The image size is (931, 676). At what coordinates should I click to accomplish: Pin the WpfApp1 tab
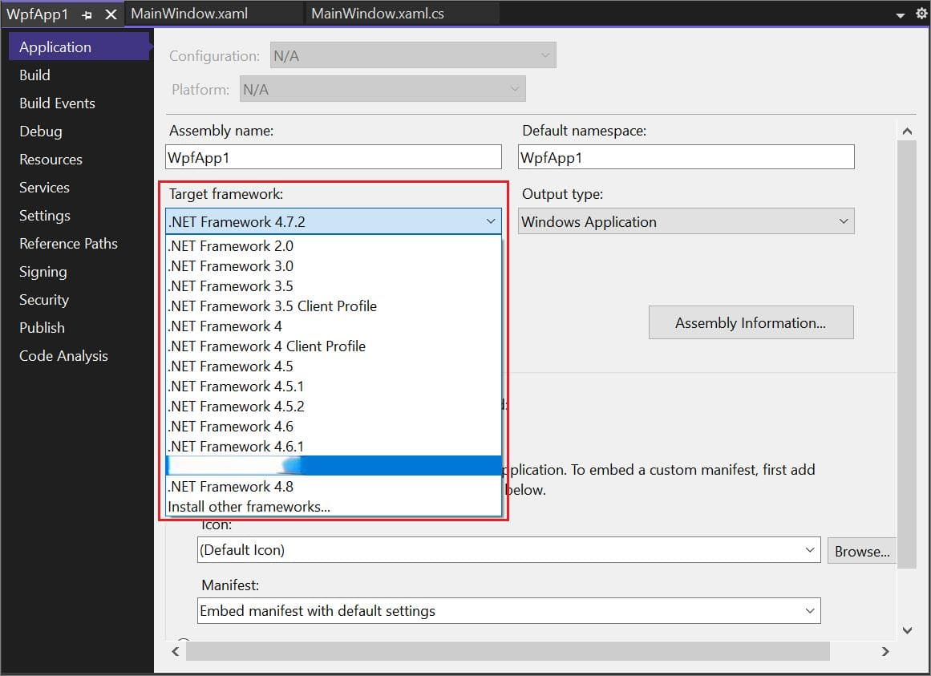point(87,15)
